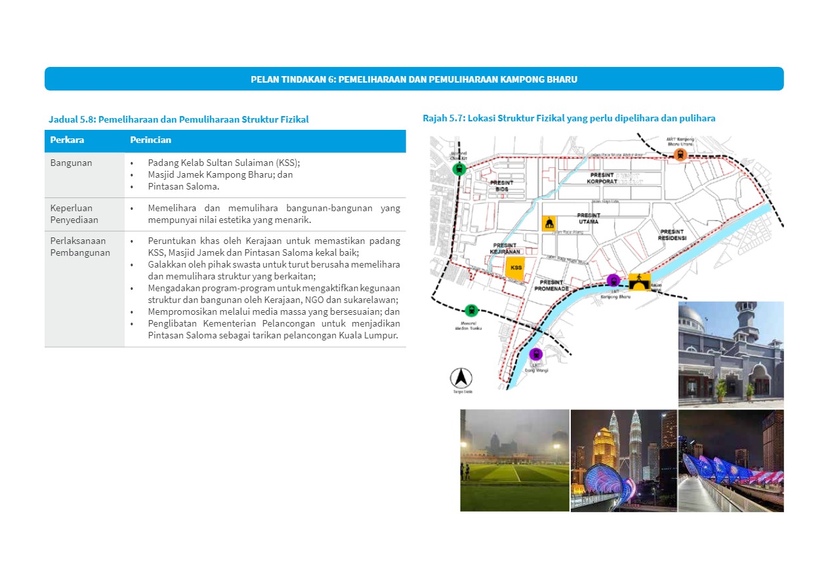This screenshot has width=828, height=585.
Task: Click the Monorel Chow Kit station icon
Action: tap(459, 169)
